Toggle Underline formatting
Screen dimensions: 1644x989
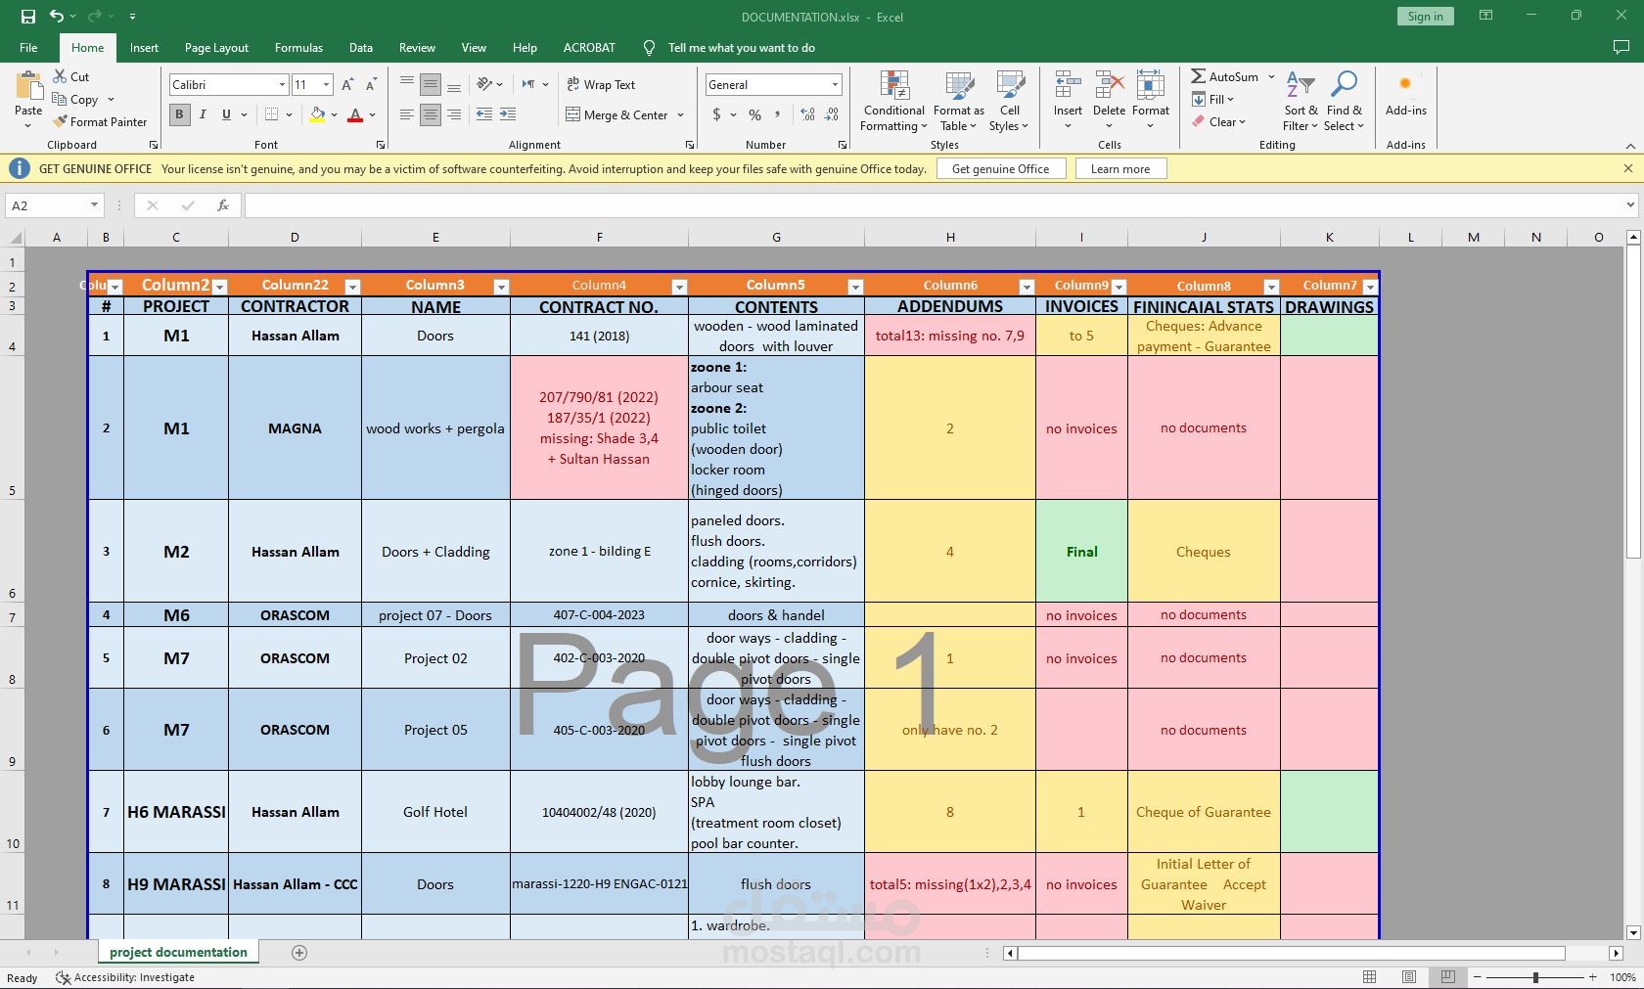coord(226,114)
